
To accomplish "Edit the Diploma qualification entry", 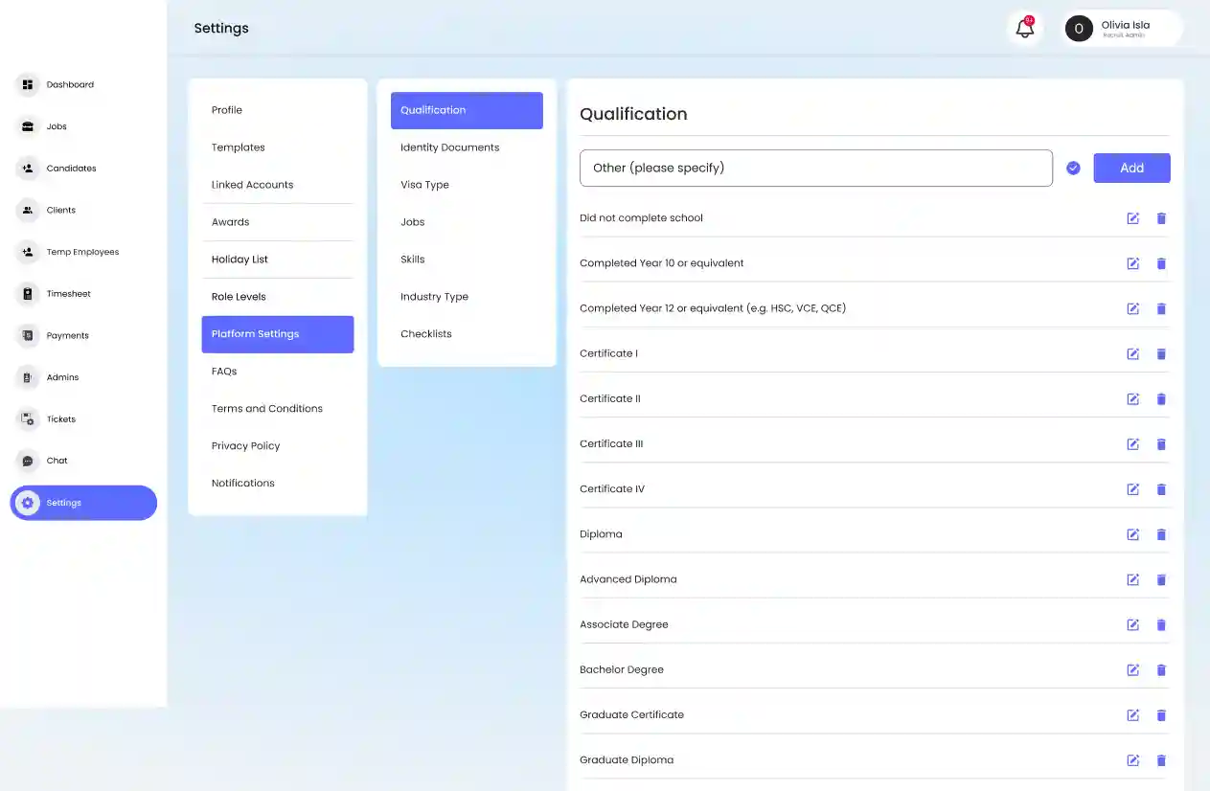I will coord(1132,534).
